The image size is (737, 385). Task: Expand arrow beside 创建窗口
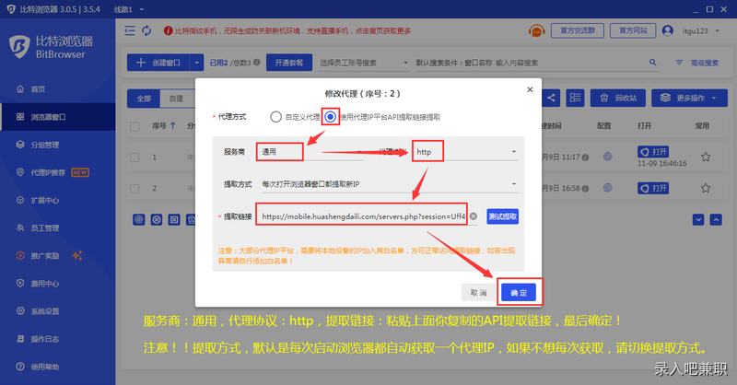tap(196, 63)
